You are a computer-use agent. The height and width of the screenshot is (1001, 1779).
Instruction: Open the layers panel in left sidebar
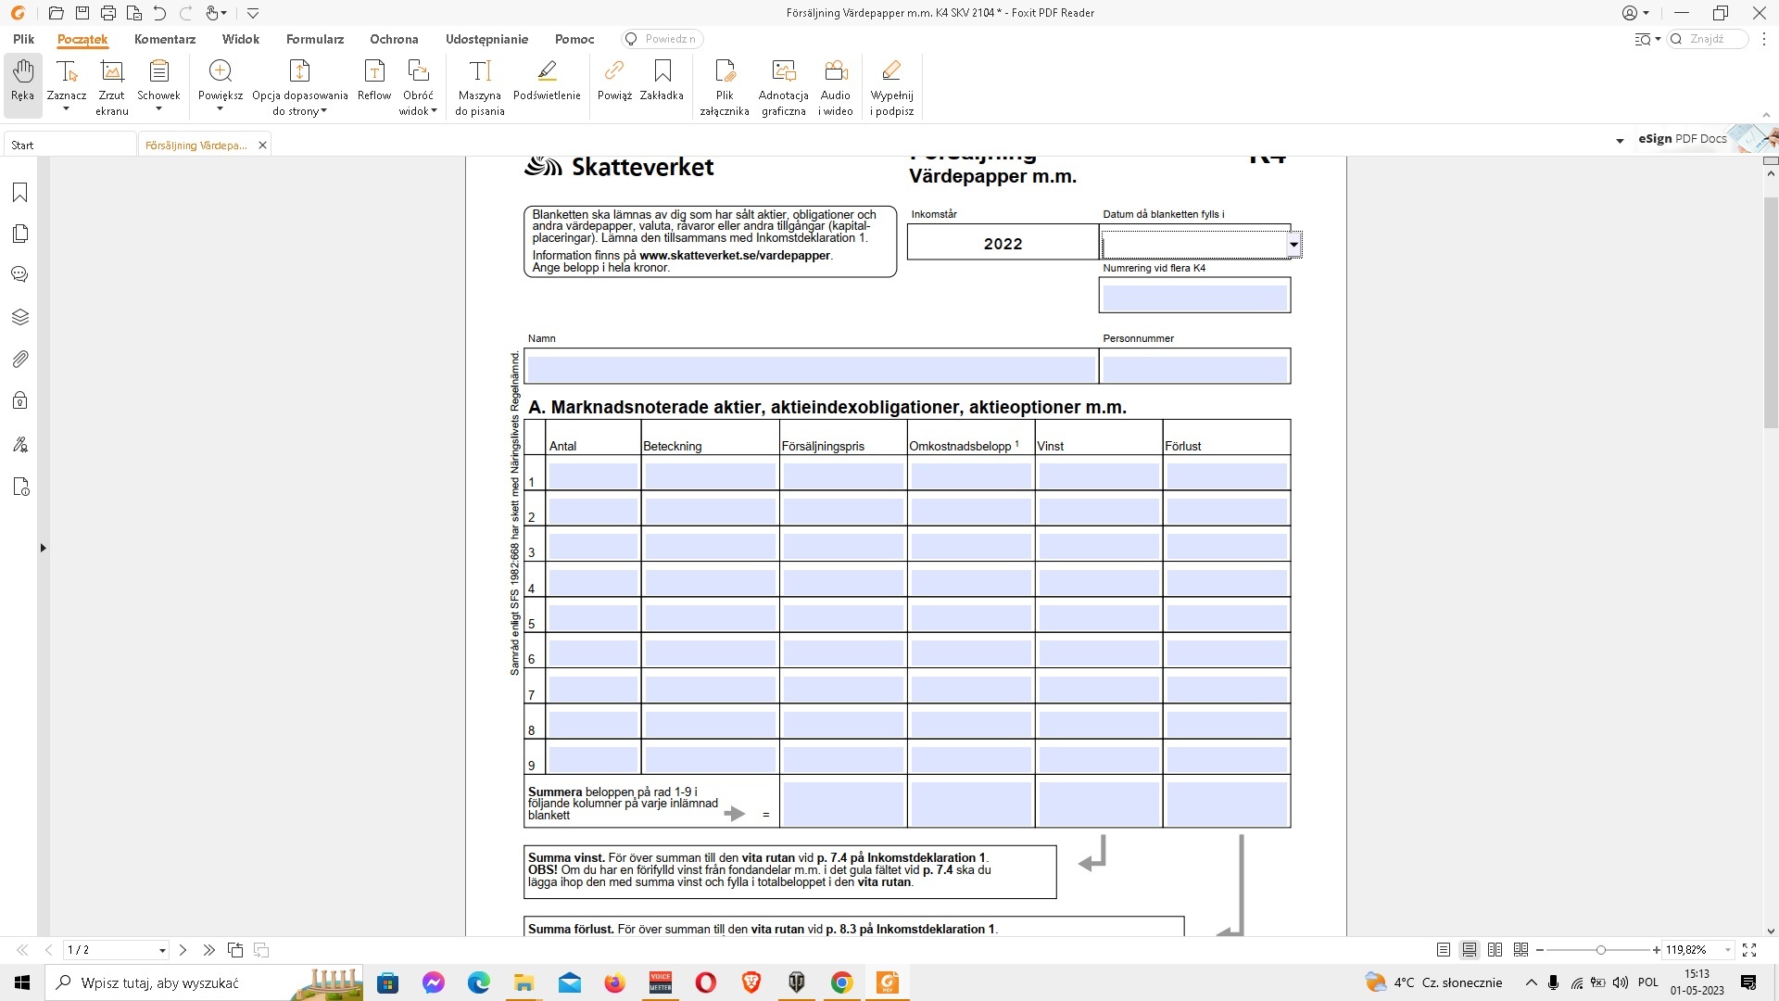(20, 318)
